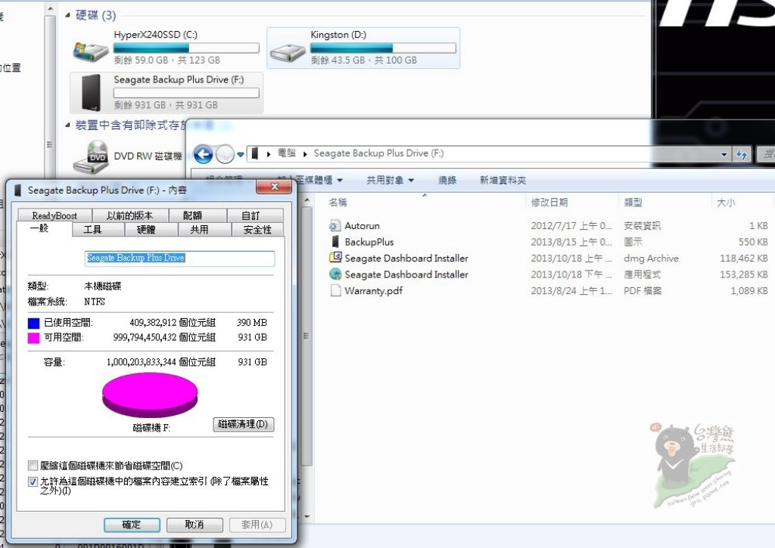Viewport: 775px width, 548px height.
Task: Click the Seagate Backup Plus Drive (F:) label
Action: point(179,79)
